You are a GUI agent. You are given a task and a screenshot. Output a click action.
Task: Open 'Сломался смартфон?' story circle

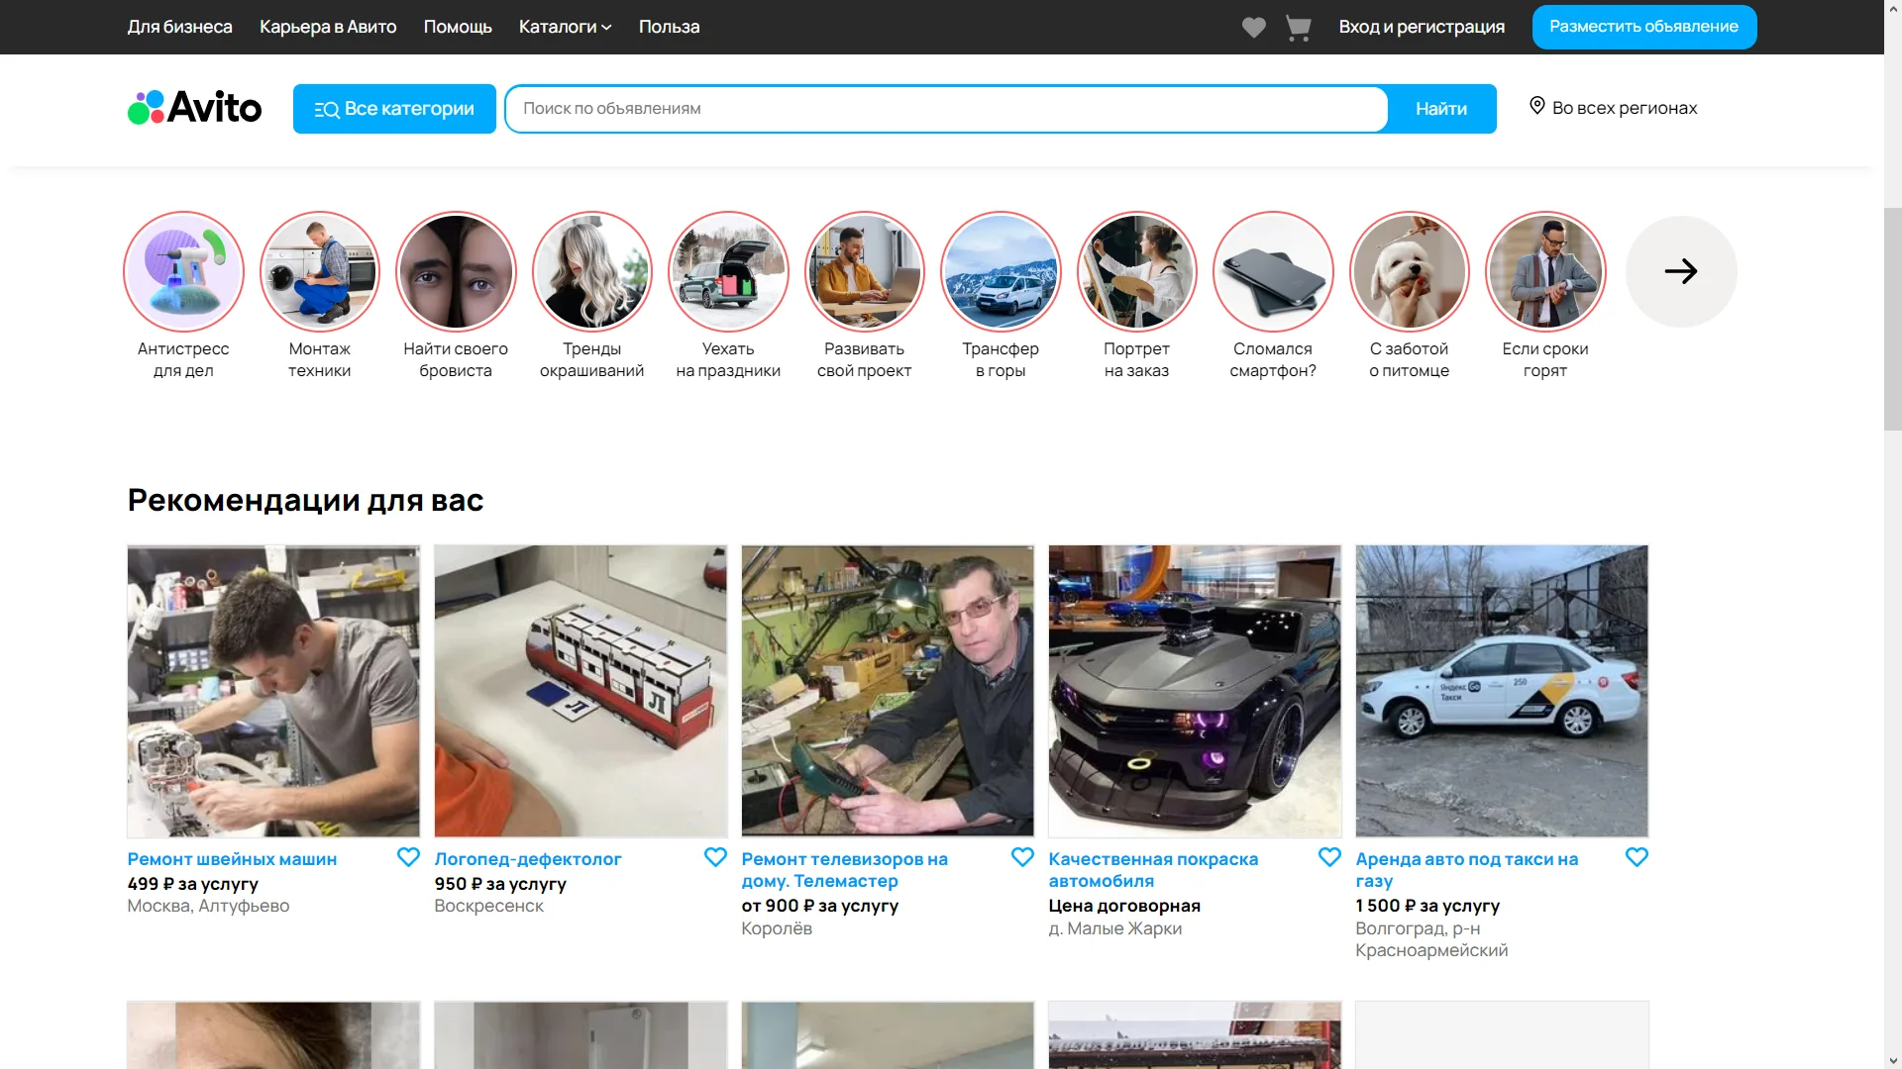(1273, 271)
